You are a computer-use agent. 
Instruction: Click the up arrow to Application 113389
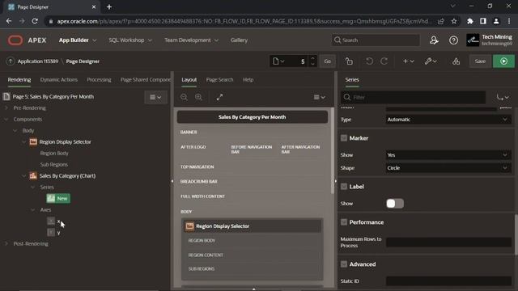pyautogui.click(x=11, y=61)
